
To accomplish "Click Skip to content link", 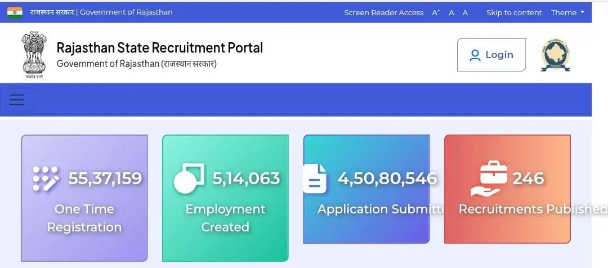I will pyautogui.click(x=514, y=13).
